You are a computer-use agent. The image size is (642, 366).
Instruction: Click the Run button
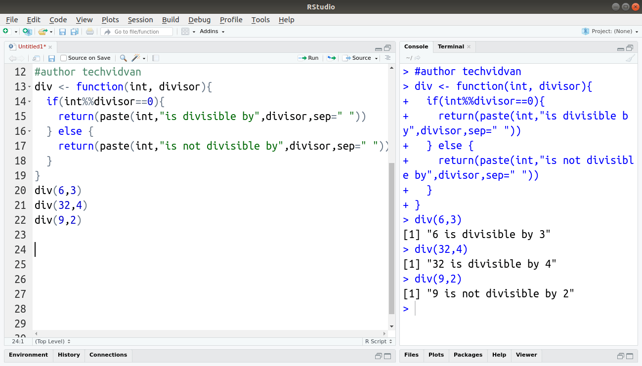click(x=308, y=58)
